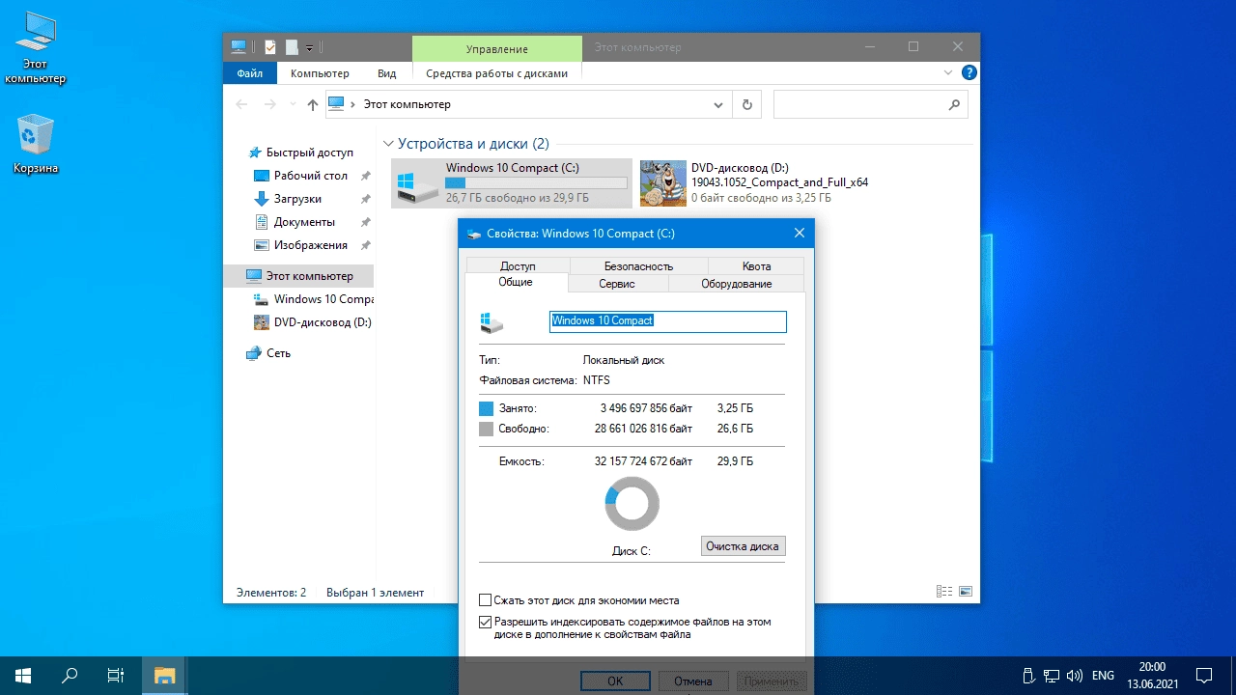The image size is (1236, 695).
Task: Click the Очистка диска button
Action: pos(743,546)
